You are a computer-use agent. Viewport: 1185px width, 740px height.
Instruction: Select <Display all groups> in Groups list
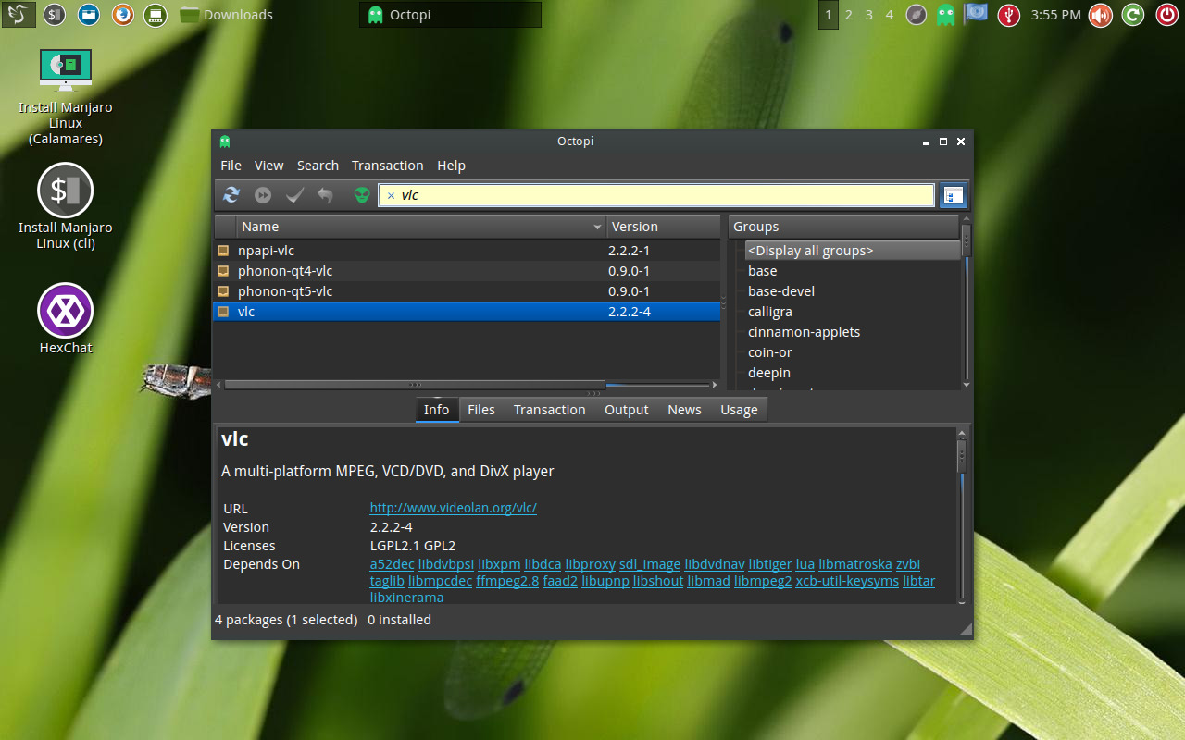pyautogui.click(x=853, y=251)
